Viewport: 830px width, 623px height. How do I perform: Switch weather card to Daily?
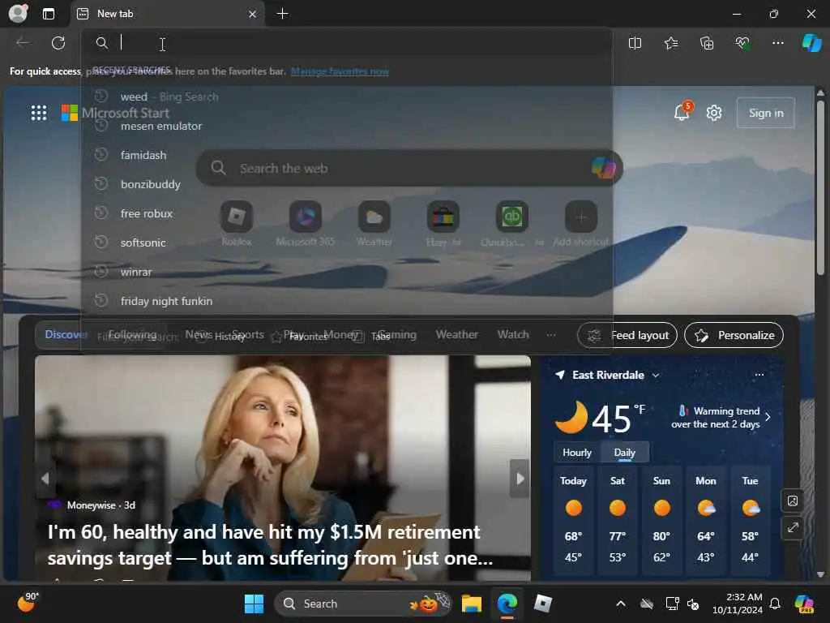click(625, 453)
